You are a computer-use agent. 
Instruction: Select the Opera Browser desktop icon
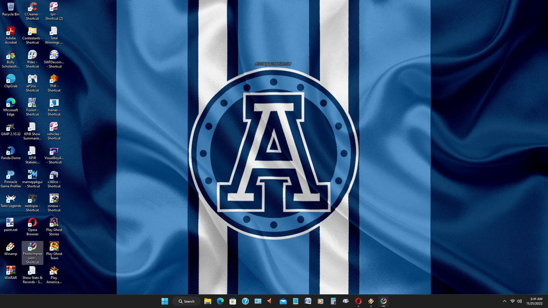pyautogui.click(x=32, y=227)
